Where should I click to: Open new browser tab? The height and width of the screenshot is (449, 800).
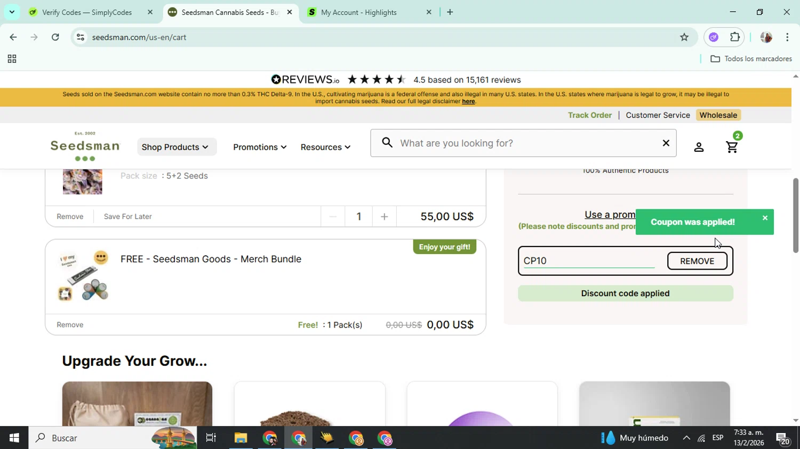click(x=450, y=12)
